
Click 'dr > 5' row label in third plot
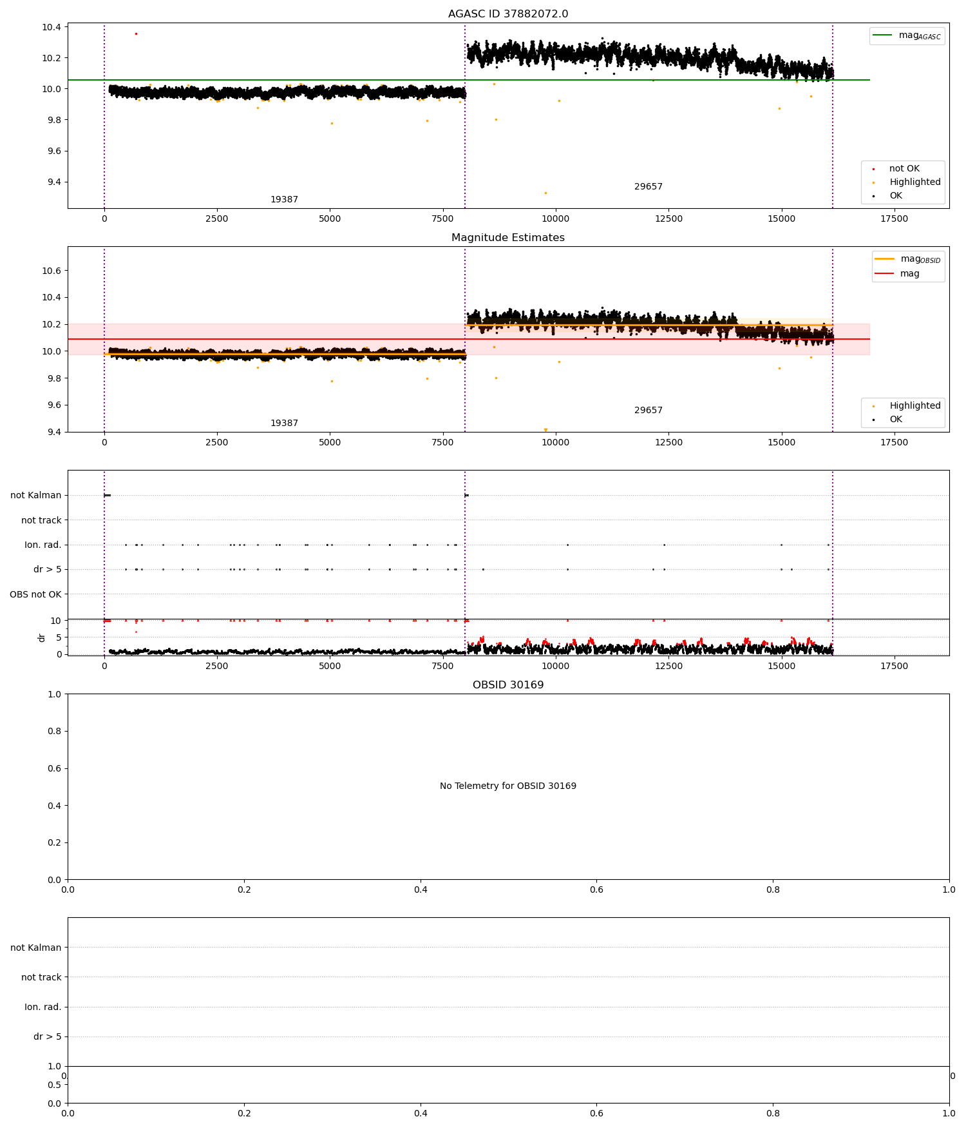point(48,570)
